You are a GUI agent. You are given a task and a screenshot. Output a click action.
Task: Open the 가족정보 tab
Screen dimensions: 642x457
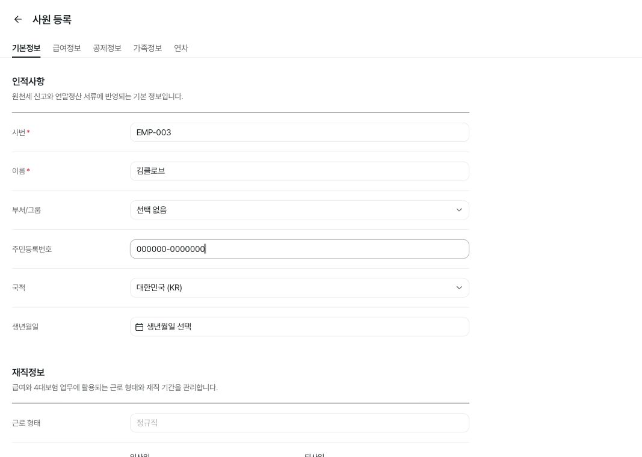pos(148,48)
